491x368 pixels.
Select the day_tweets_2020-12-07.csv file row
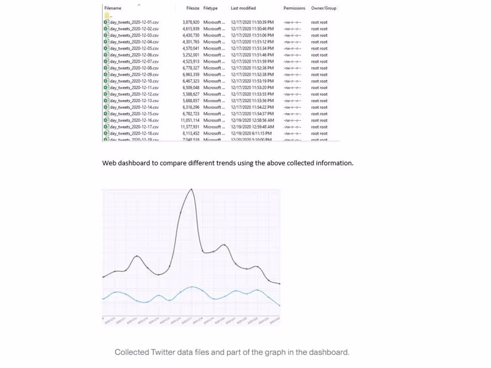click(x=134, y=61)
